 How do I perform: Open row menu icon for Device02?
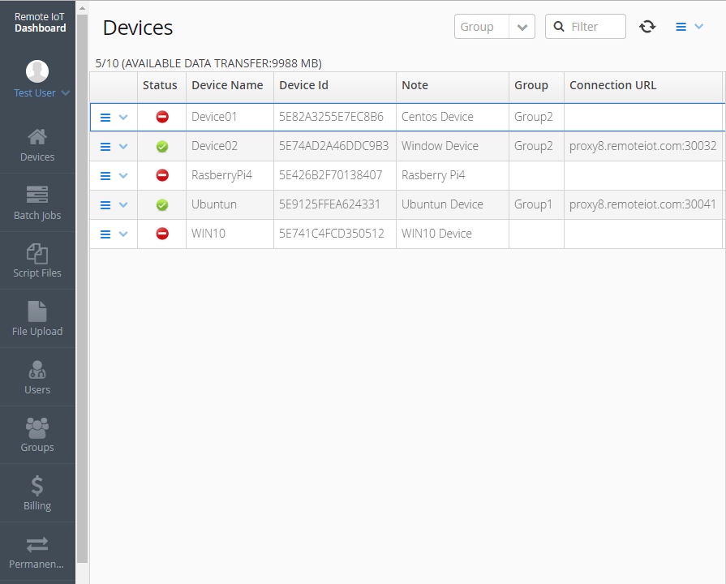105,146
